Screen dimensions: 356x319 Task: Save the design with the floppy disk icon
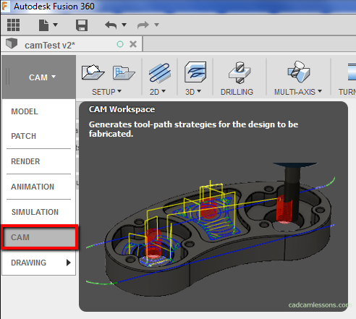coord(82,25)
